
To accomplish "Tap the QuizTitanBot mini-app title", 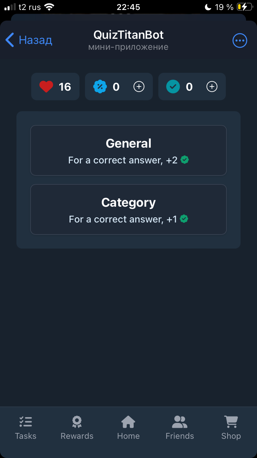I will click(128, 35).
